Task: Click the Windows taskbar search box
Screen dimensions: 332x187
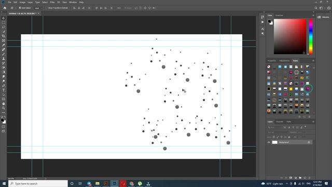Action: coord(38,183)
